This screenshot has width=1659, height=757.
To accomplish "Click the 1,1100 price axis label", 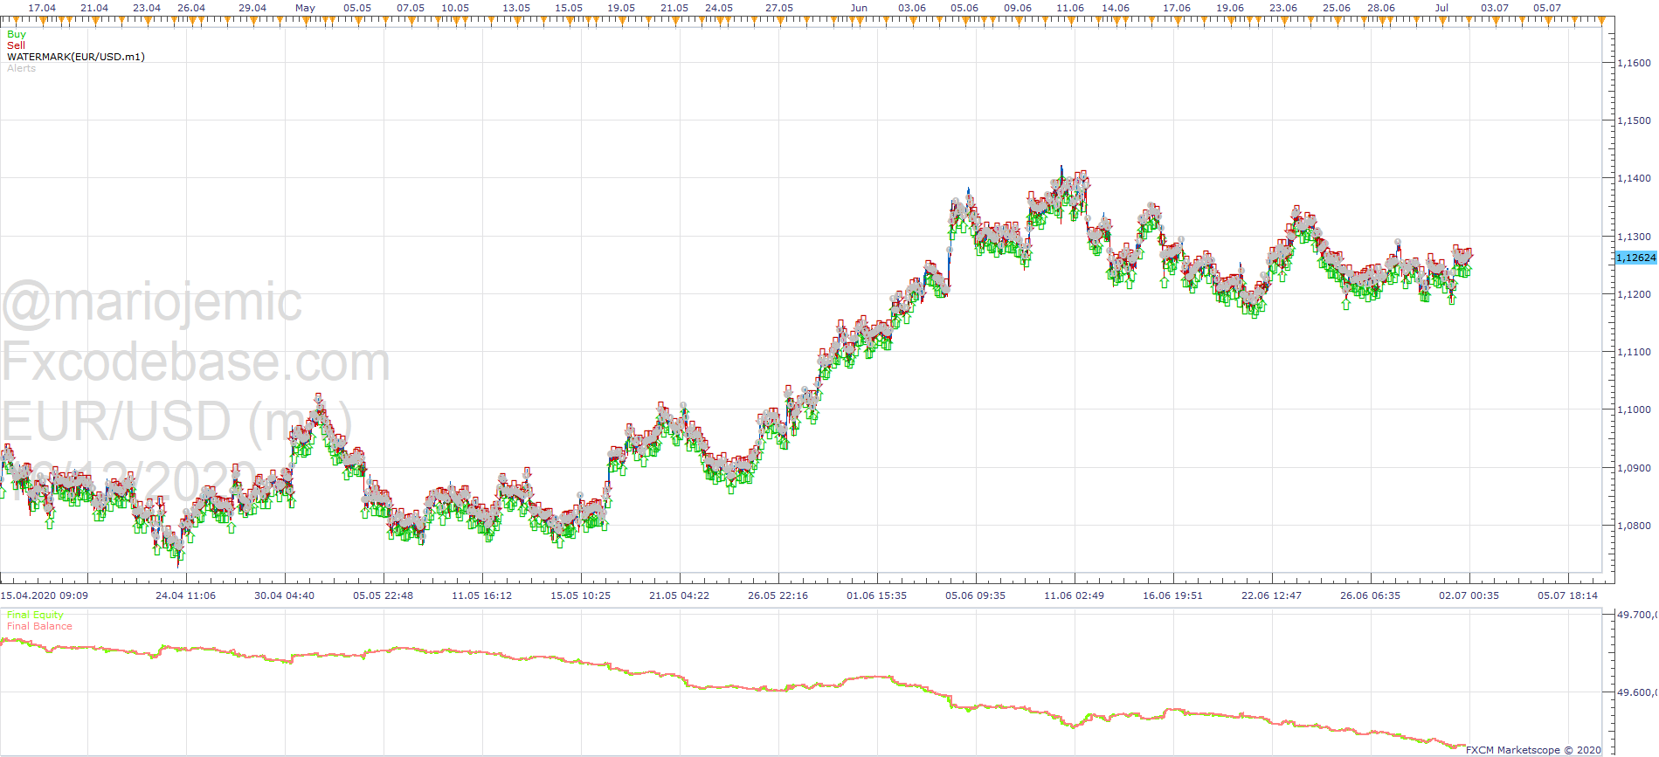I will coord(1635,352).
